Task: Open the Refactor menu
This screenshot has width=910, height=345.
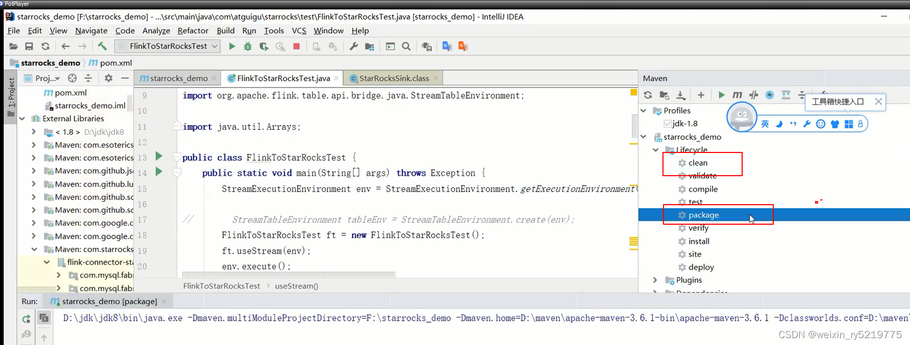Action: pyautogui.click(x=193, y=31)
